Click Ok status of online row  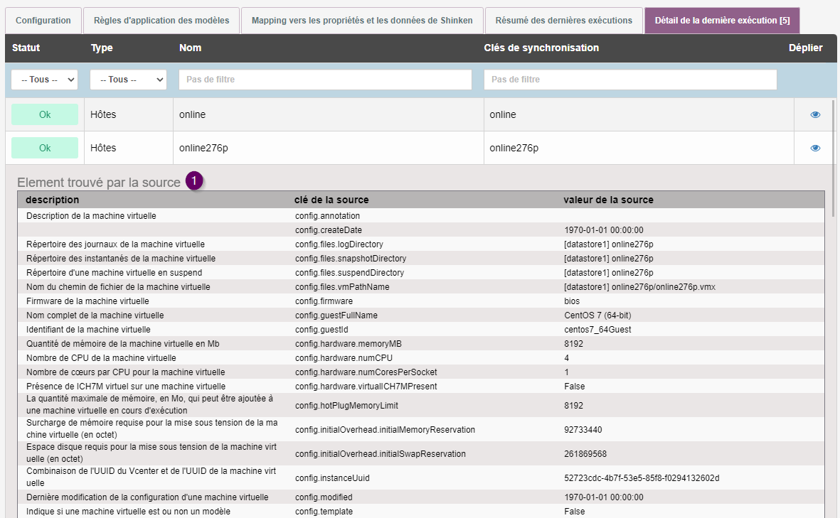click(45, 114)
